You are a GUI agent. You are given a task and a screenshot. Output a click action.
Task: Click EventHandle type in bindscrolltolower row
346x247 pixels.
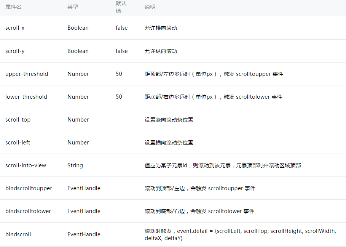point(84,211)
